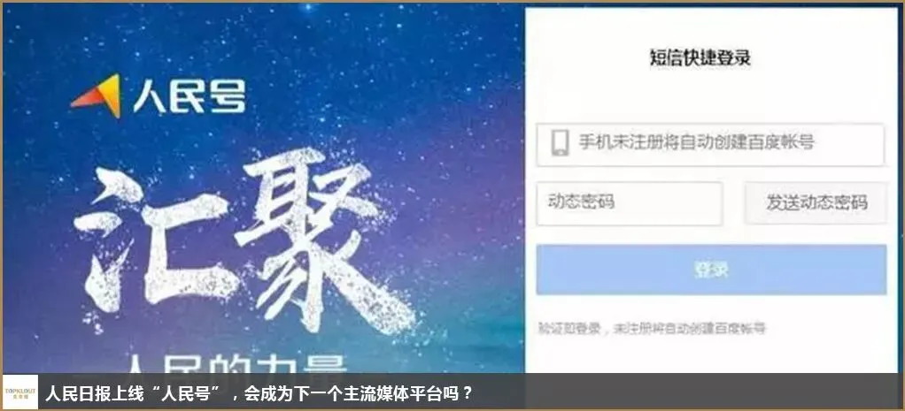Click the 百度帐号 text in the footer notice

tap(740, 329)
